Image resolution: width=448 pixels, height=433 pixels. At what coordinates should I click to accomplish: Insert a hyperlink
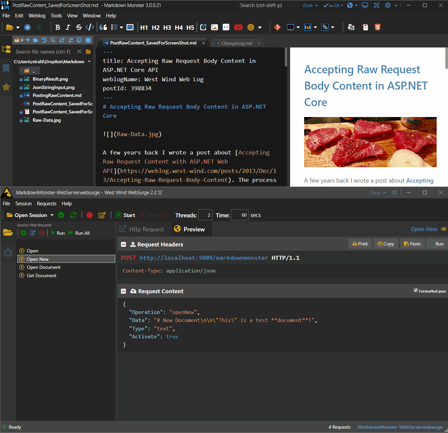[x=203, y=27]
